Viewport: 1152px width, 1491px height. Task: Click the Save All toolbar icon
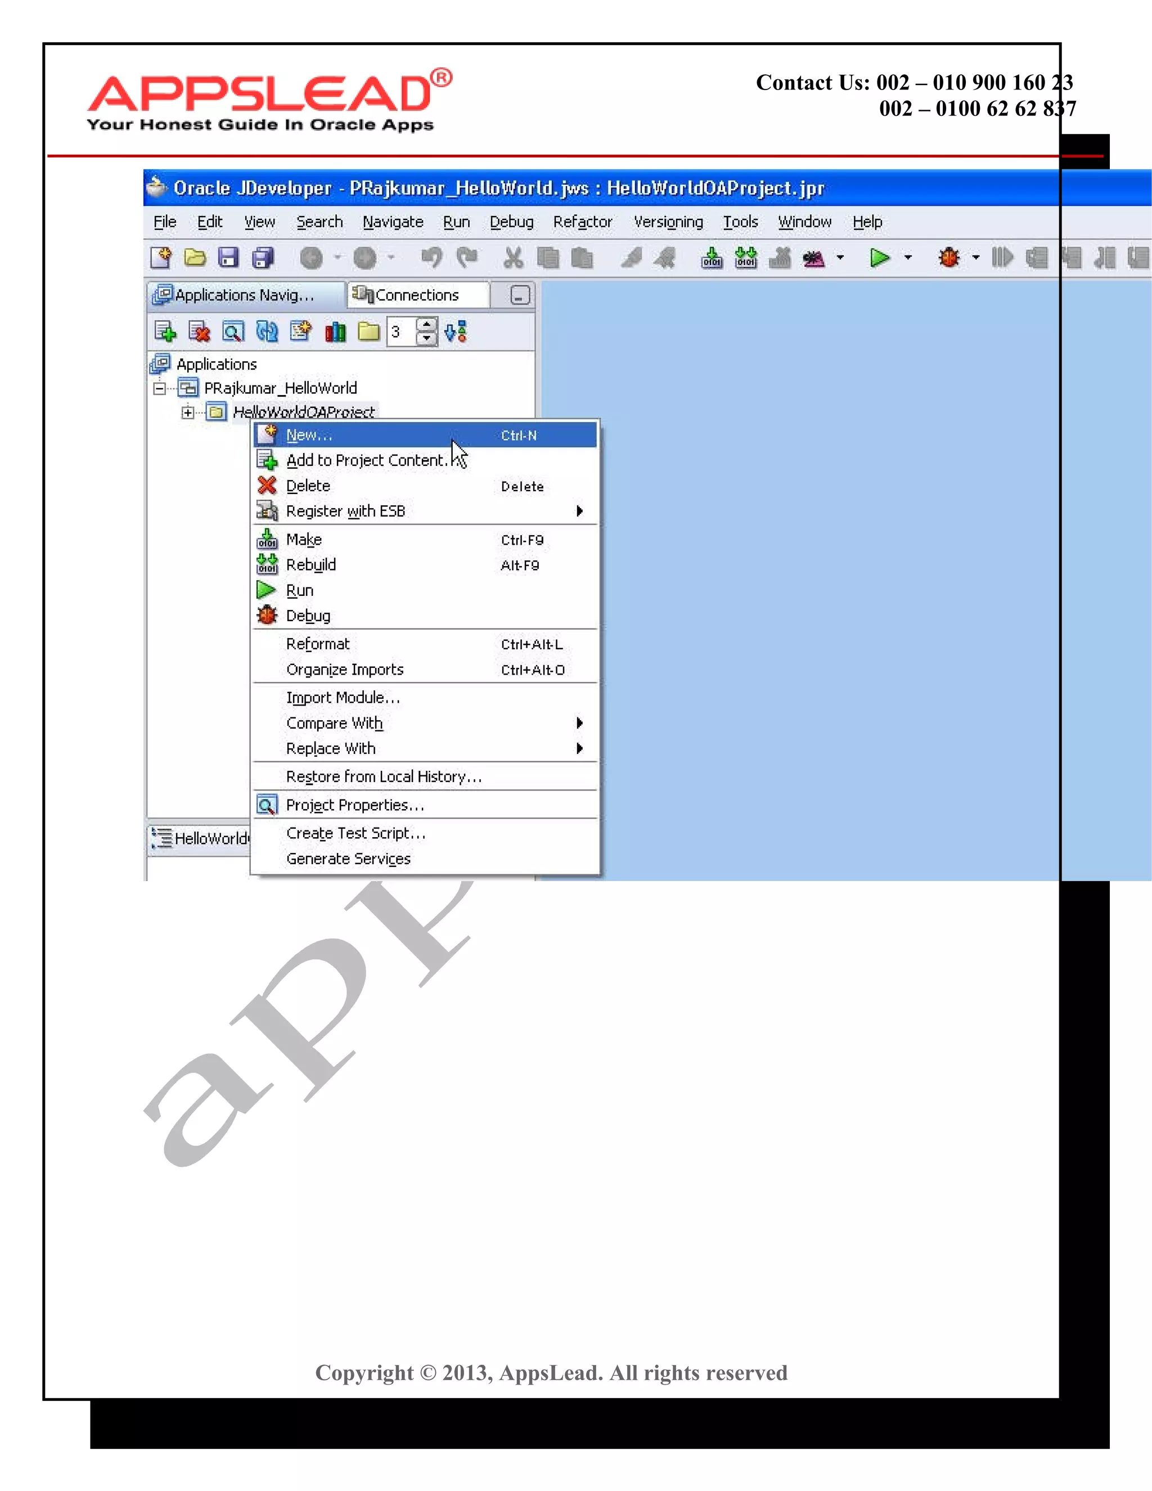point(263,258)
